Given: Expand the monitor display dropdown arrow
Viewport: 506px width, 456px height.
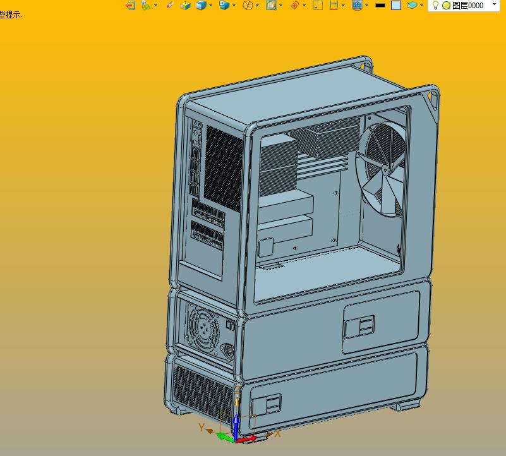Looking at the screenshot, I should (x=367, y=6).
